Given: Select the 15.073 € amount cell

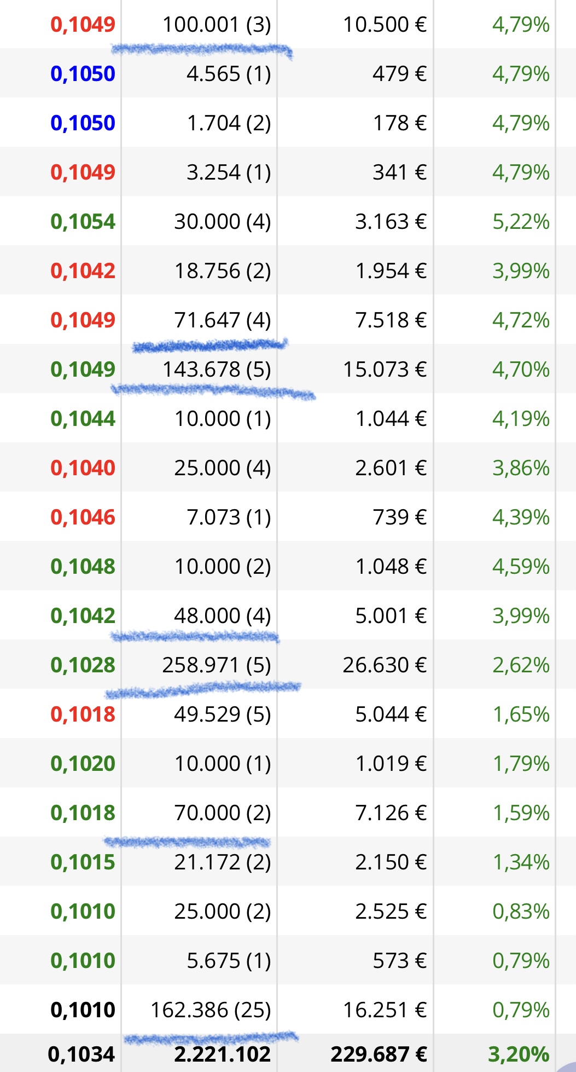Looking at the screenshot, I should [x=385, y=370].
